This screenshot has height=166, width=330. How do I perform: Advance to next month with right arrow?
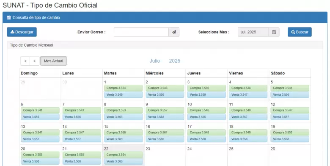point(35,61)
